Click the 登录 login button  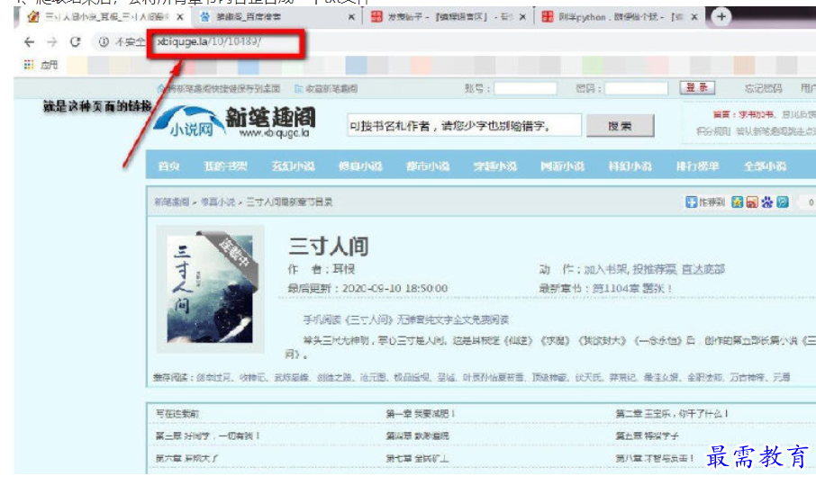pos(697,88)
